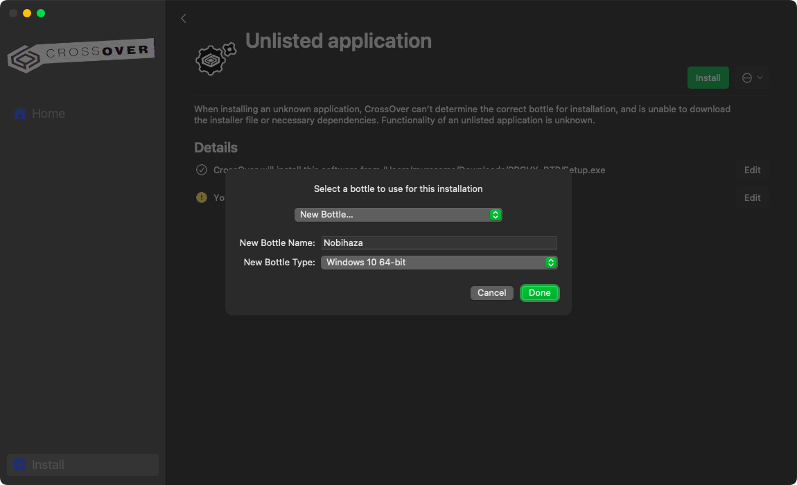Close the CrossOver window
The width and height of the screenshot is (797, 485).
(x=13, y=13)
